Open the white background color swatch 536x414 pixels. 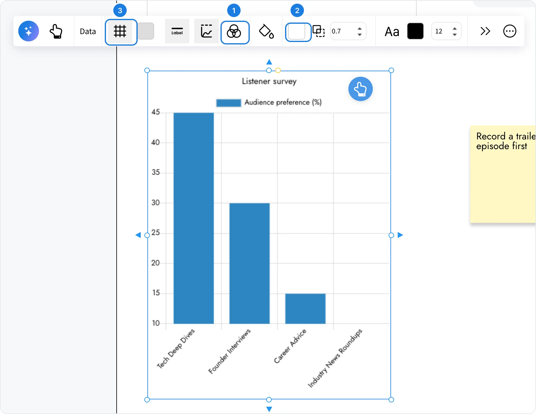pos(297,32)
